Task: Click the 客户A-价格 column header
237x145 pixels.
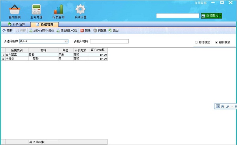Action: (98, 50)
